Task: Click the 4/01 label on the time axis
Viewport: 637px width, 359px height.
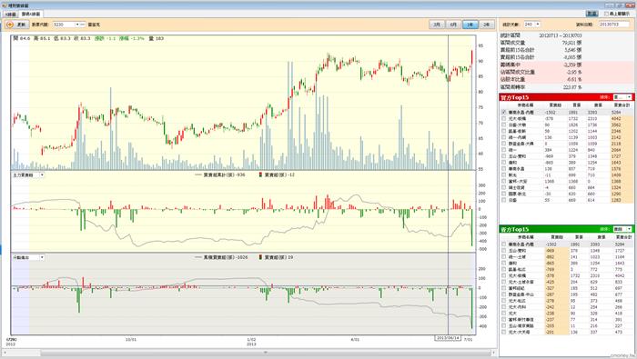Action: (x=355, y=339)
